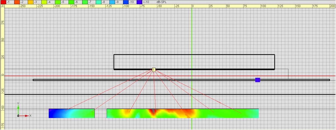Select the -3 dB legend color swatch

click(30, 2)
